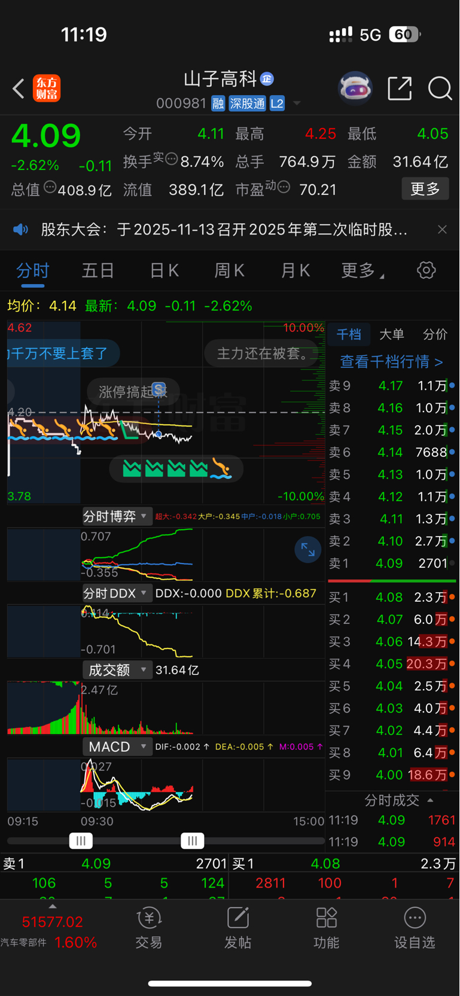Open the 查看千档行情 link

[391, 361]
